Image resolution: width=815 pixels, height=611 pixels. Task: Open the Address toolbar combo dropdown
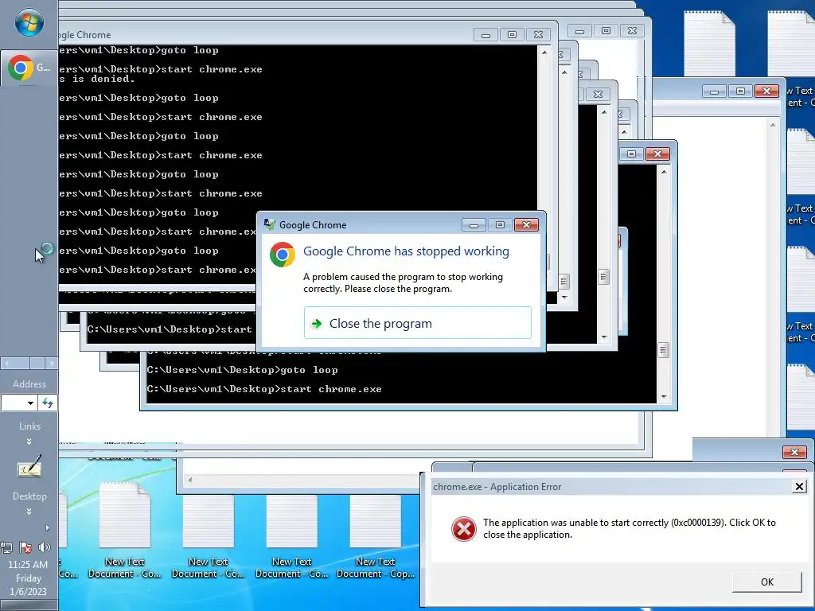[31, 403]
